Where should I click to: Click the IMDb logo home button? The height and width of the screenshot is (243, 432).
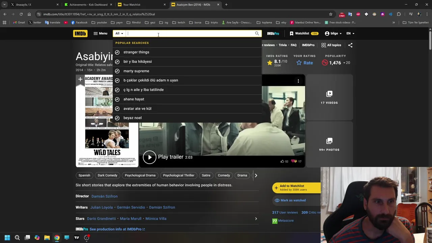(80, 33)
